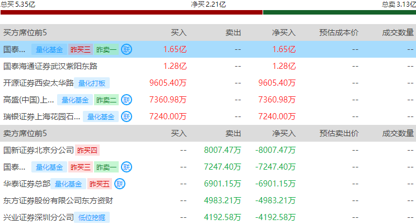Select the 华泰证券总部 seat name
This screenshot has width=416, height=224.
coord(27,184)
